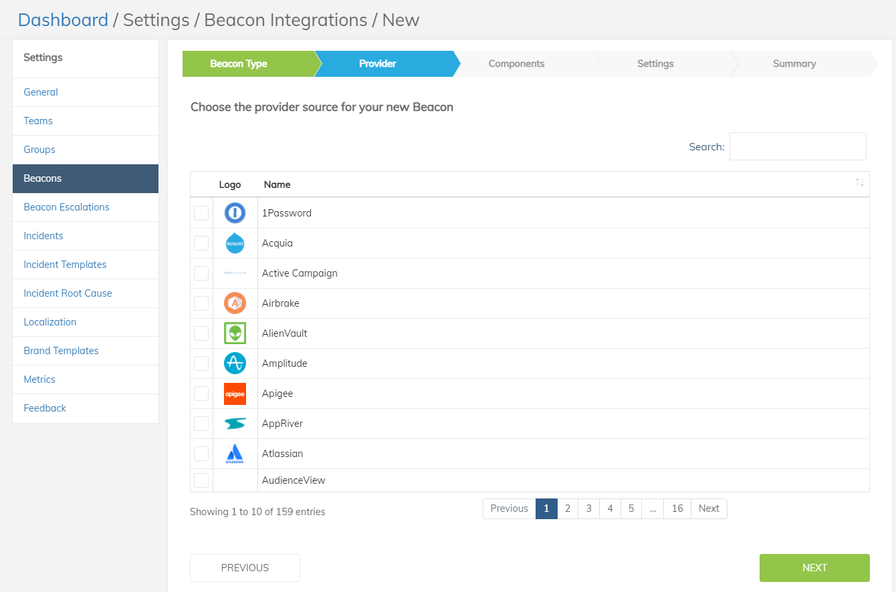Select current page 1 in pagination
896x592 pixels.
(x=546, y=508)
